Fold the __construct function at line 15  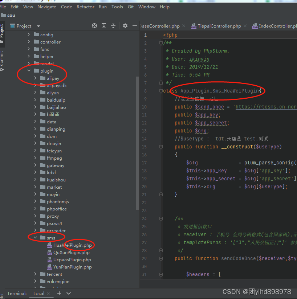161,147
